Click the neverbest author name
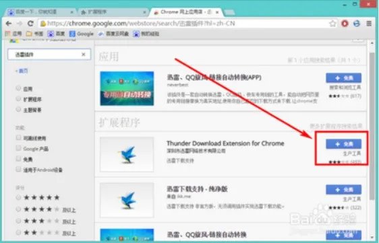 [x=177, y=85]
